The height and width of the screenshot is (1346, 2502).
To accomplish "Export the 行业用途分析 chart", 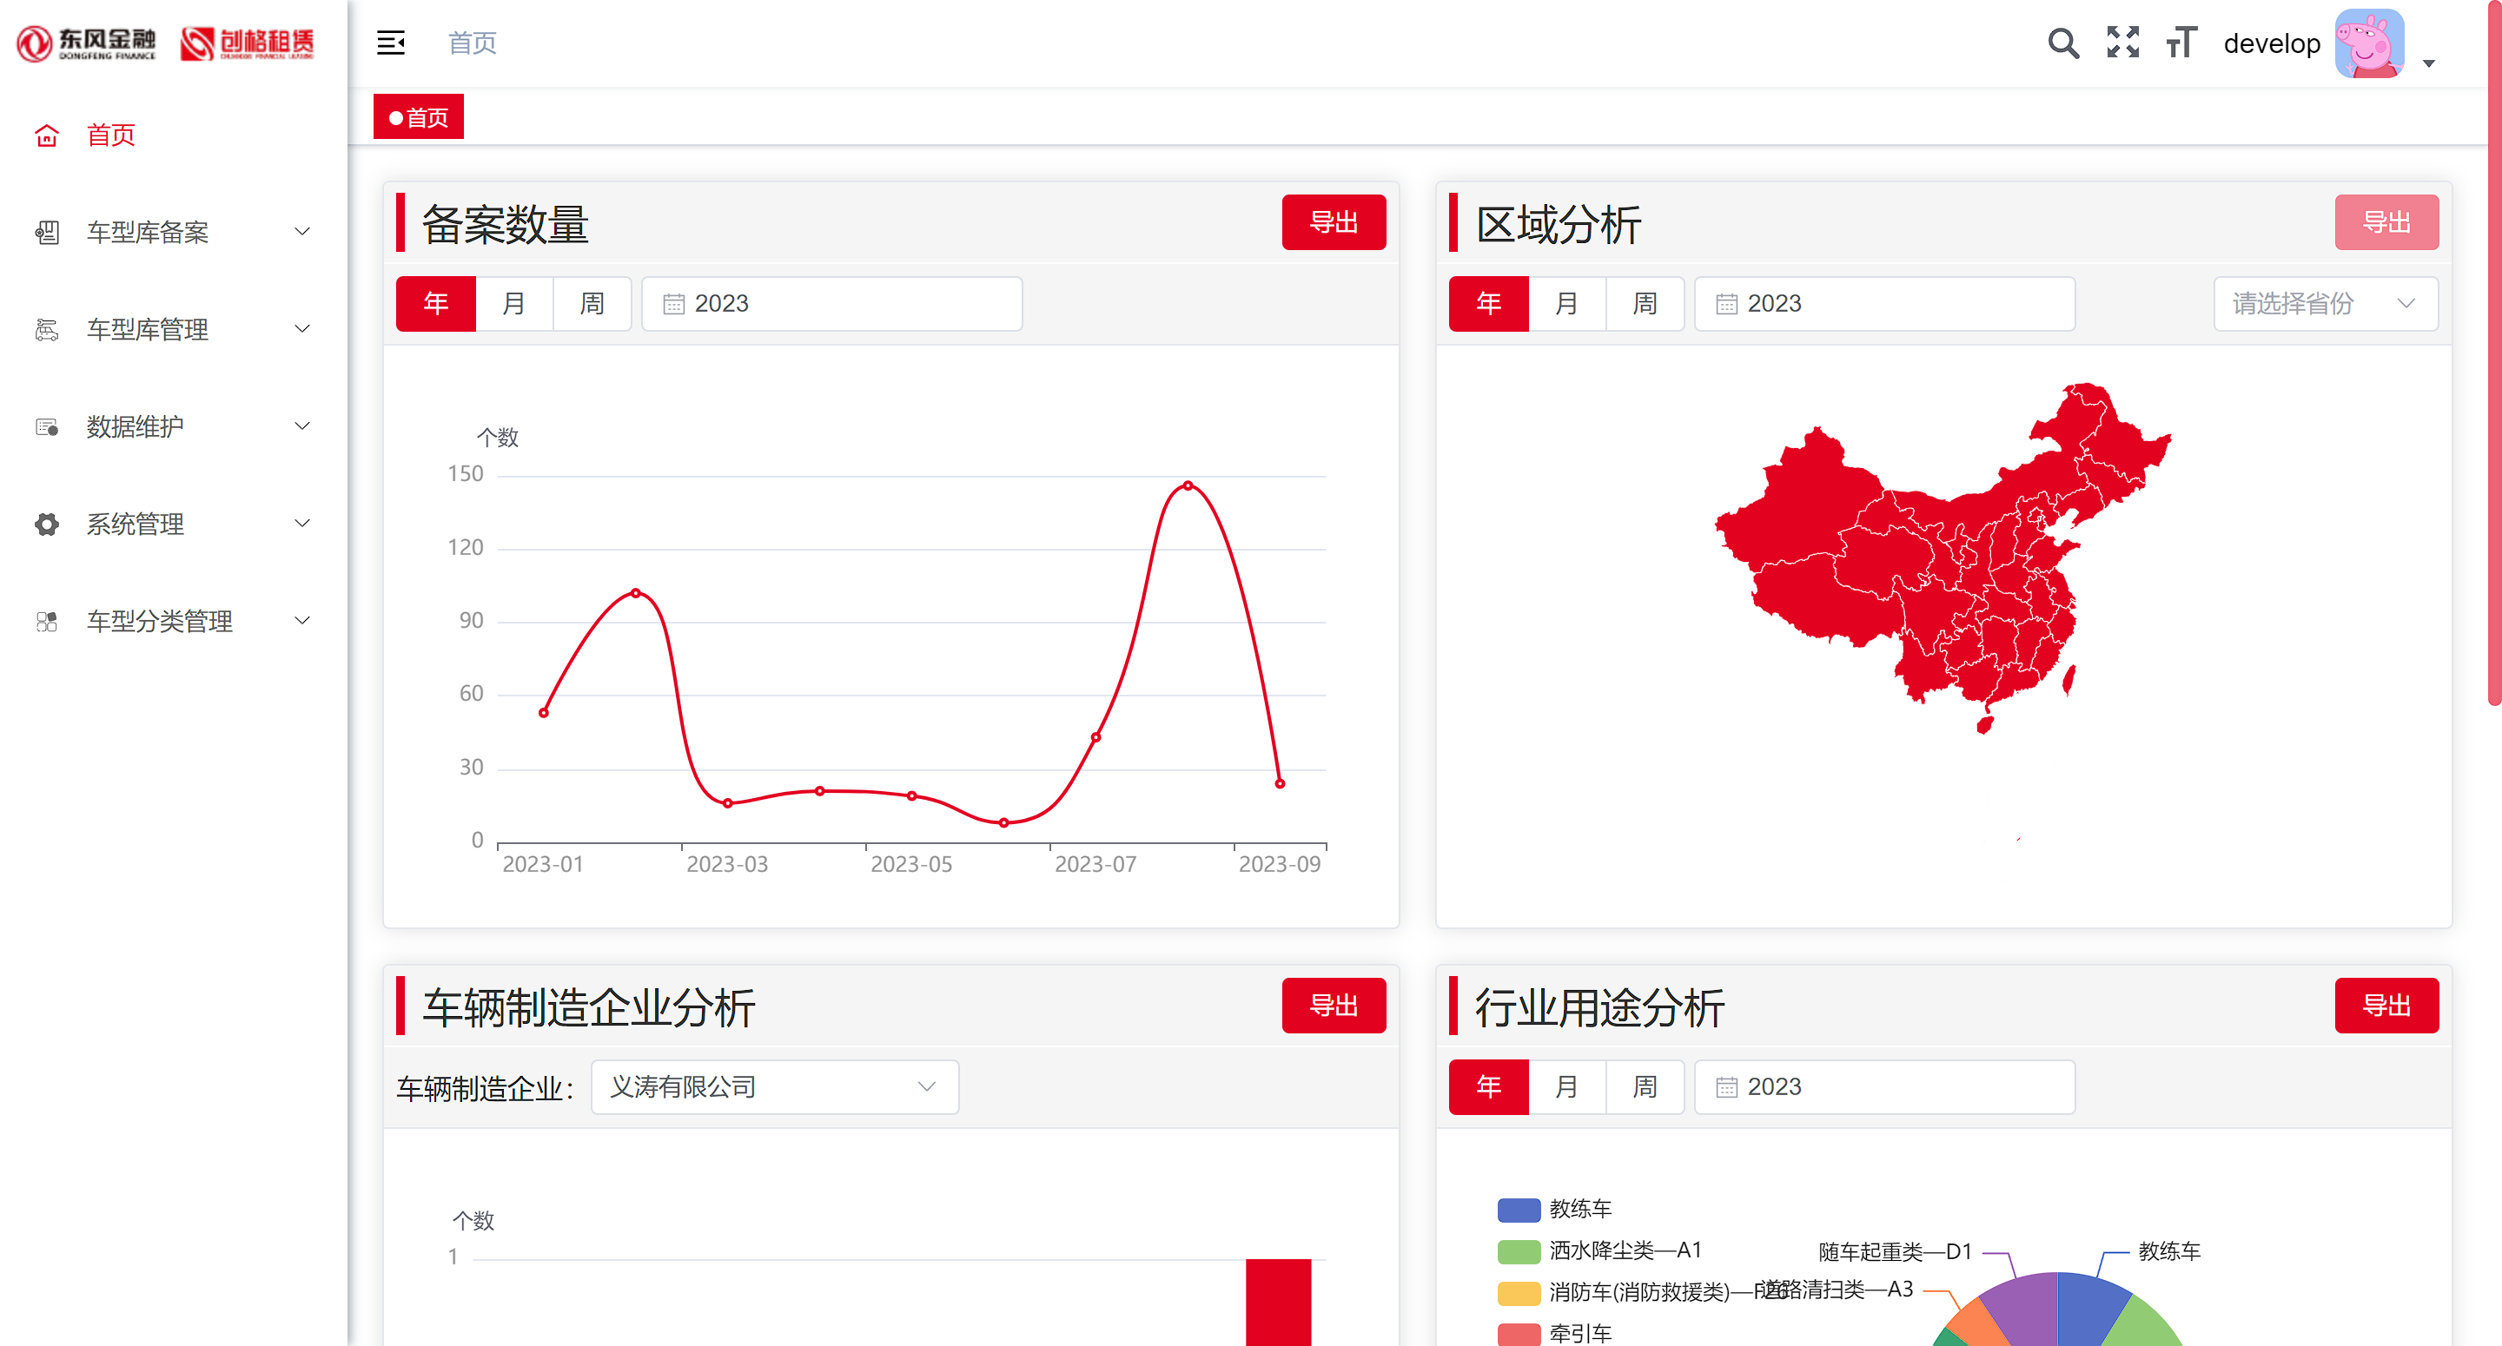I will (x=2386, y=1005).
